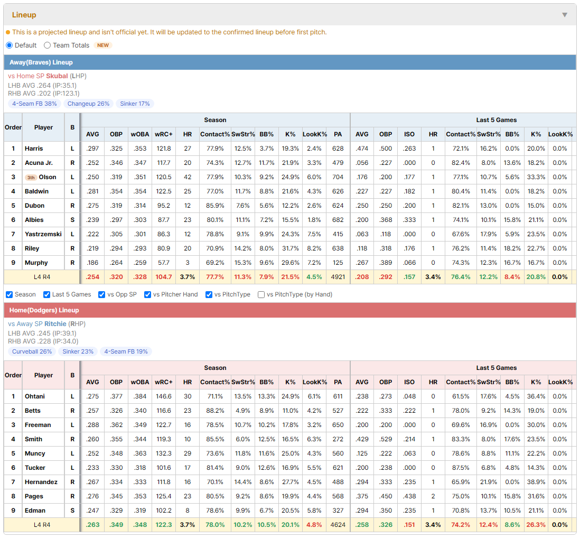Image resolution: width=580 pixels, height=538 pixels.
Task: Select the Team Totals radio button
Action: click(47, 45)
